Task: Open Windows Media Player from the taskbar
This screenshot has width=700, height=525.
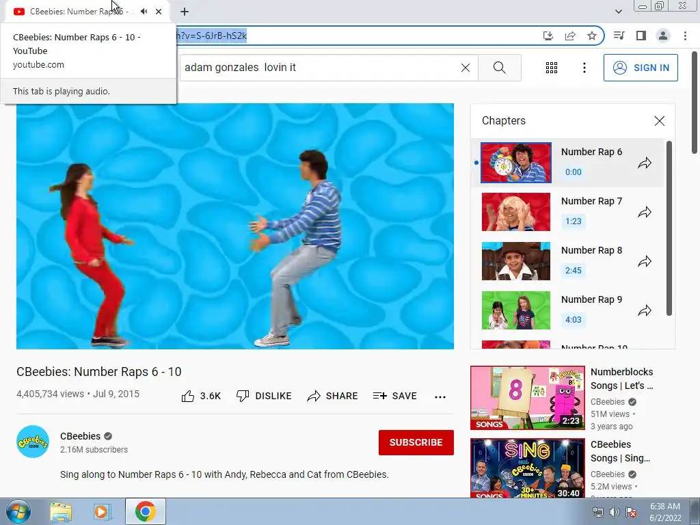Action: pos(102,512)
